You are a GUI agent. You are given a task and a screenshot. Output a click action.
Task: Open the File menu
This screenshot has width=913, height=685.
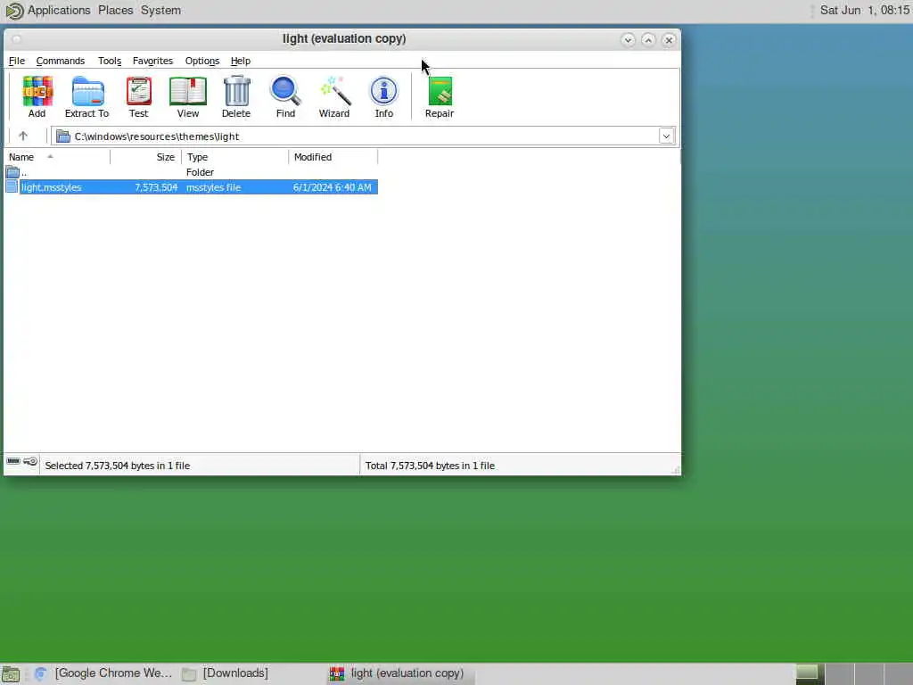pos(16,61)
